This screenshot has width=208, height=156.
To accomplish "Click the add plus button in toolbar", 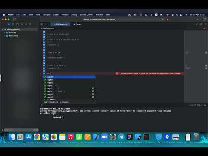I will 198,19.
